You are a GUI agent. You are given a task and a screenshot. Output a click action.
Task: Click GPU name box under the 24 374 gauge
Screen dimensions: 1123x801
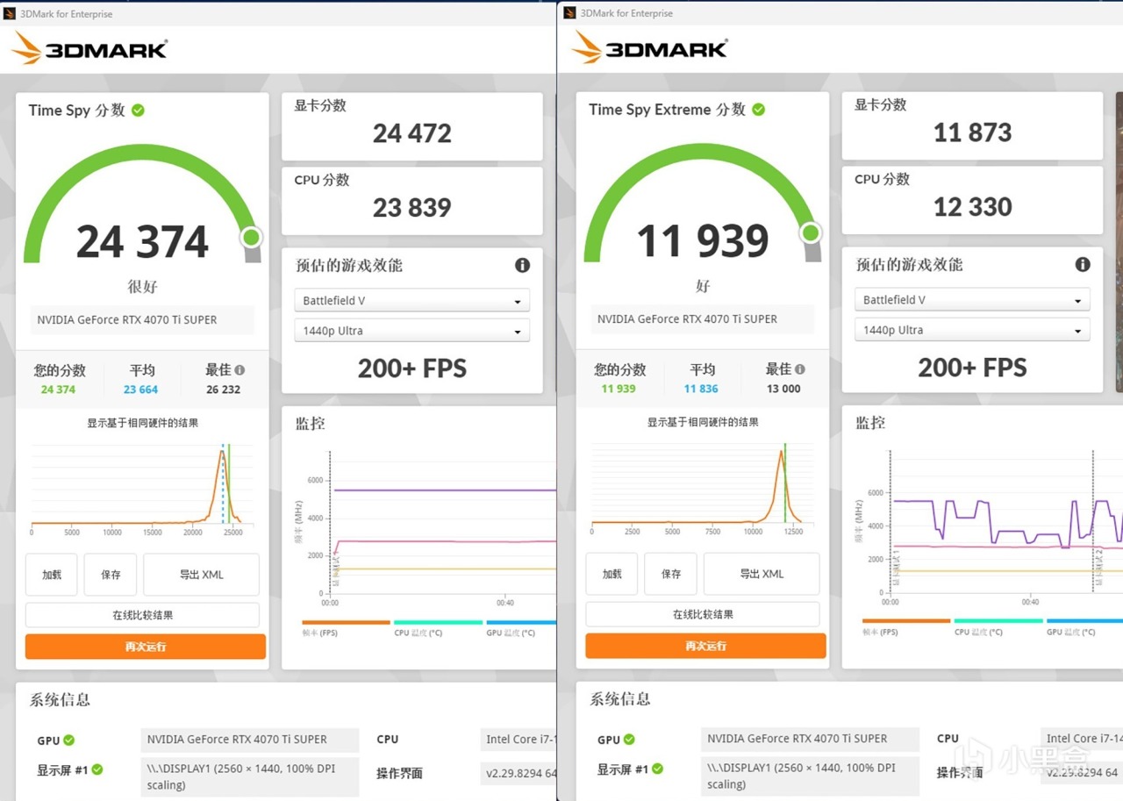click(142, 320)
